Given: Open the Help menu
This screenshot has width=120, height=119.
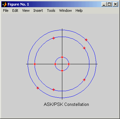Looking at the screenshot, I should pos(79,10).
